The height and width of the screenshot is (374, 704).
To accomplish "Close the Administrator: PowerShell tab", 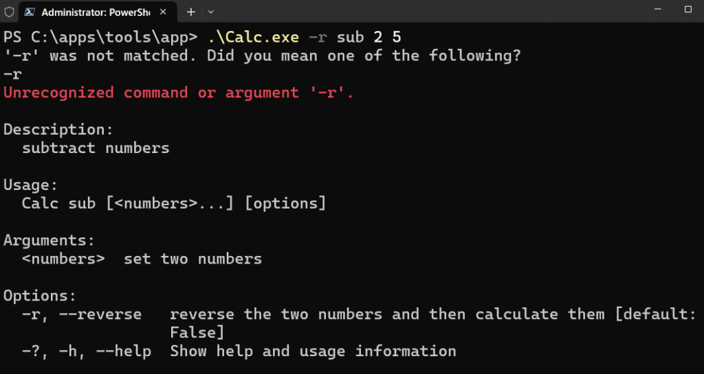I will (x=163, y=12).
